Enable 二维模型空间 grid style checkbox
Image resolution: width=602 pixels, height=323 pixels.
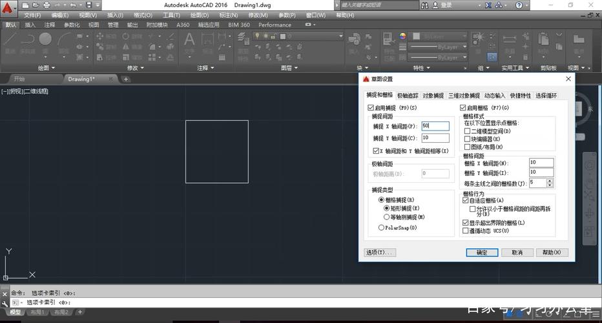pos(467,131)
